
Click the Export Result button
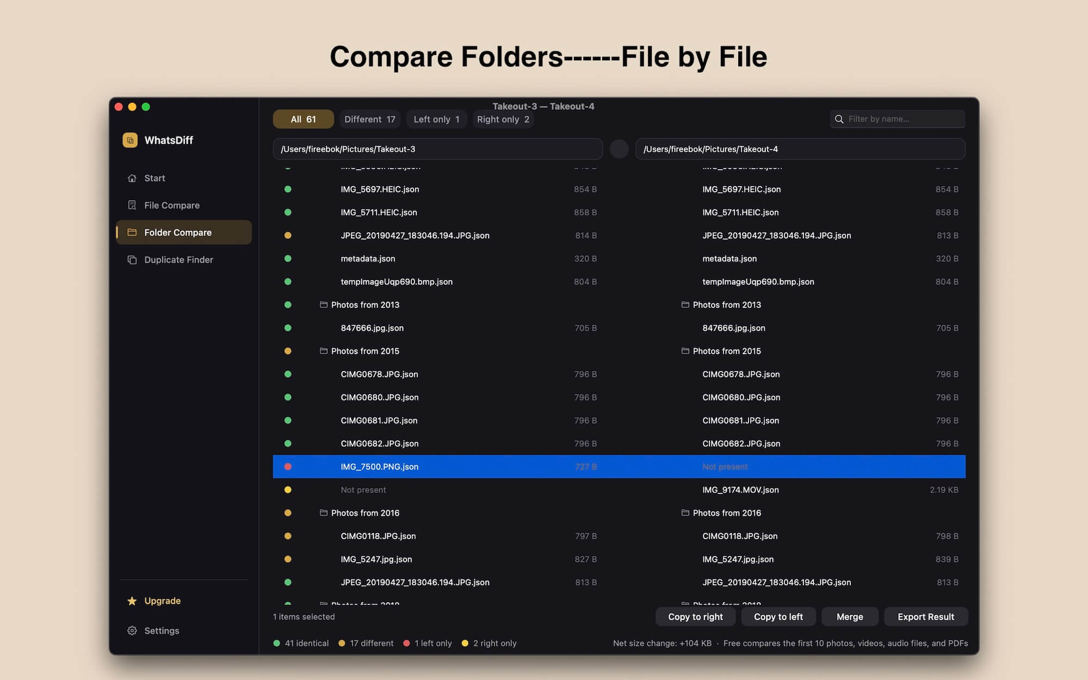click(926, 616)
